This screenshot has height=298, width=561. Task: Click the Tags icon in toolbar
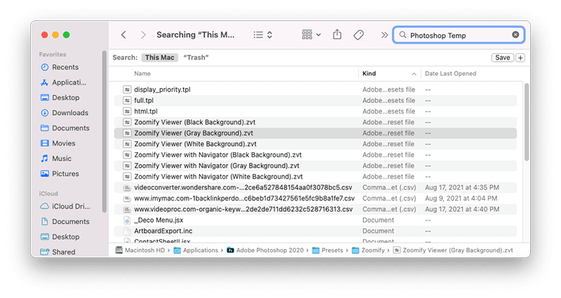tap(358, 34)
